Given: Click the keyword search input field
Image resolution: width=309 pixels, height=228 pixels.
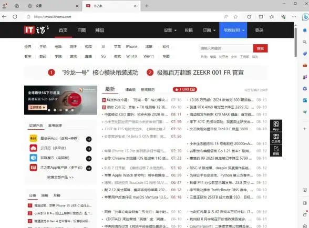Looking at the screenshot, I should 226,48.
